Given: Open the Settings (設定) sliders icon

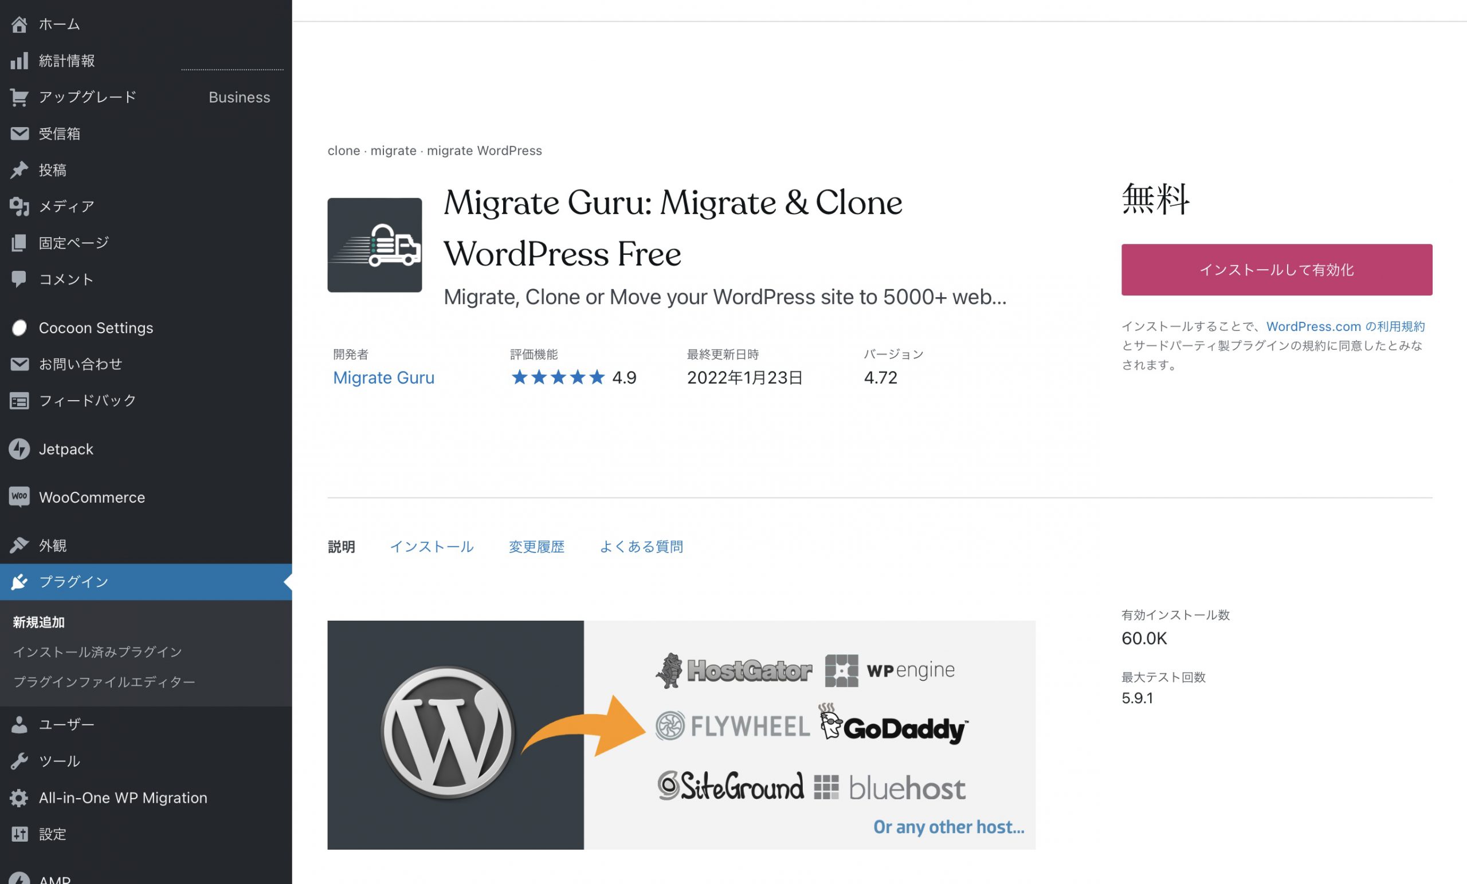Looking at the screenshot, I should click(19, 834).
